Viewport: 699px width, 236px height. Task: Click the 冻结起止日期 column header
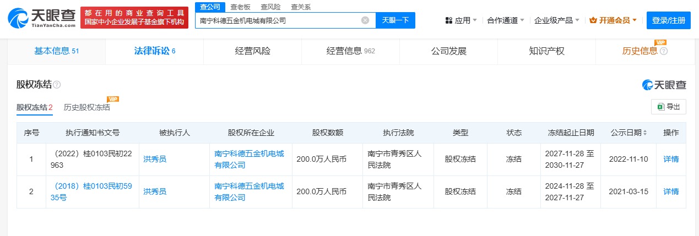[571, 133]
